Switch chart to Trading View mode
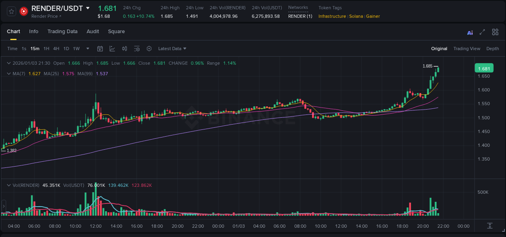Viewport: 506px width, 237px height. click(467, 49)
